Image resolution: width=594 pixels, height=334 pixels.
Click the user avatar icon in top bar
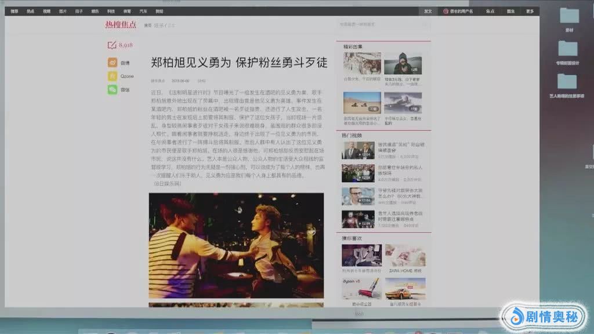coord(445,11)
